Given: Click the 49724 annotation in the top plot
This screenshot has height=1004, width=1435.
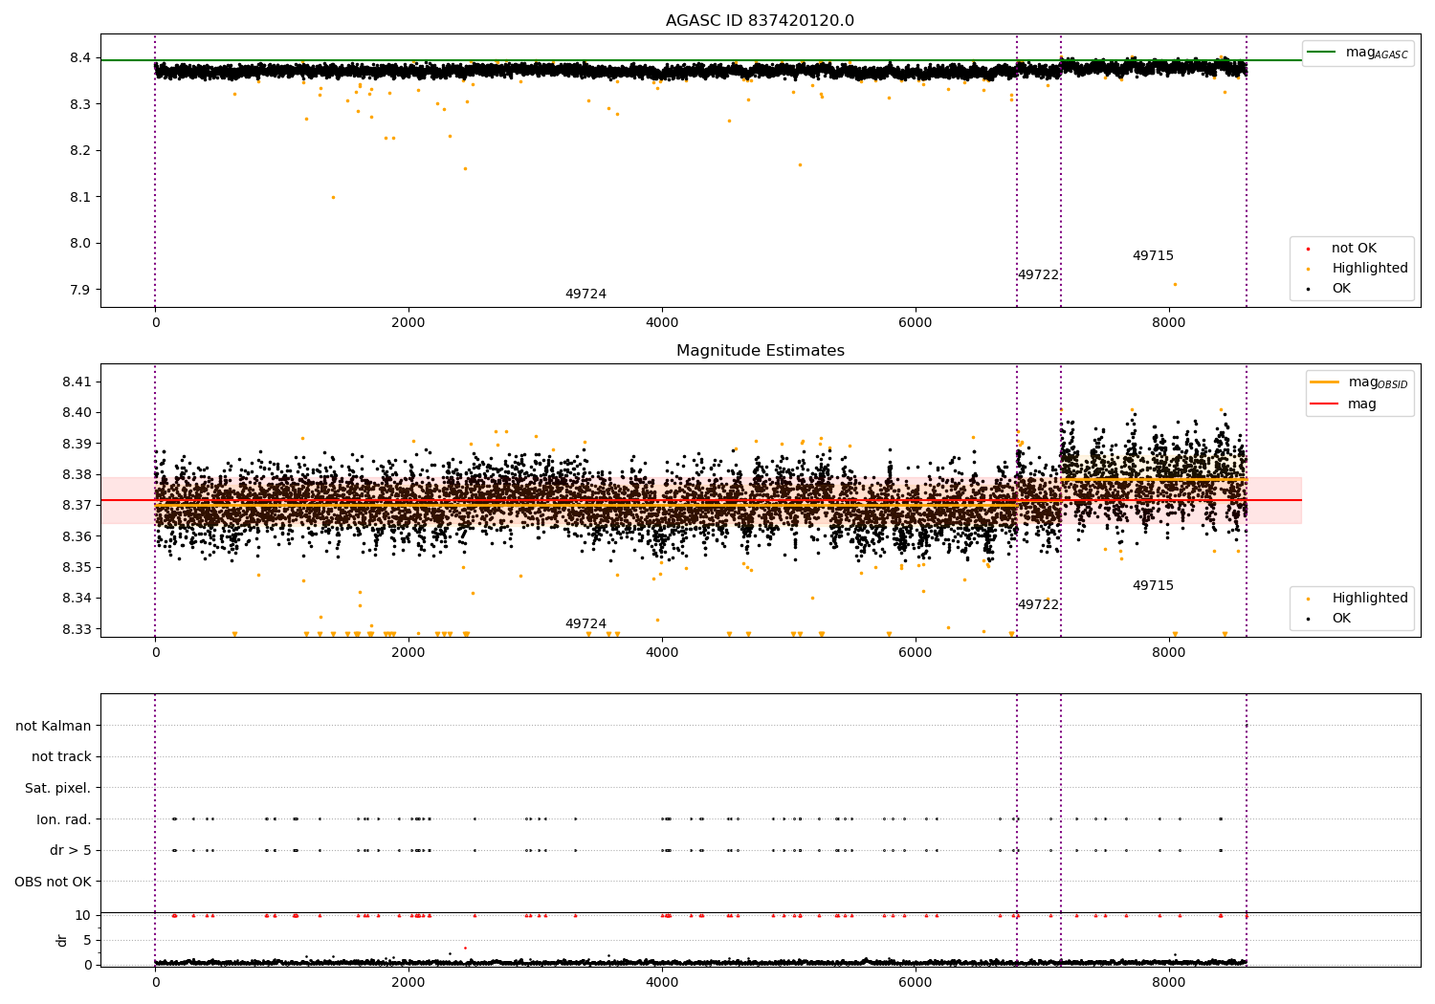Looking at the screenshot, I should [585, 295].
